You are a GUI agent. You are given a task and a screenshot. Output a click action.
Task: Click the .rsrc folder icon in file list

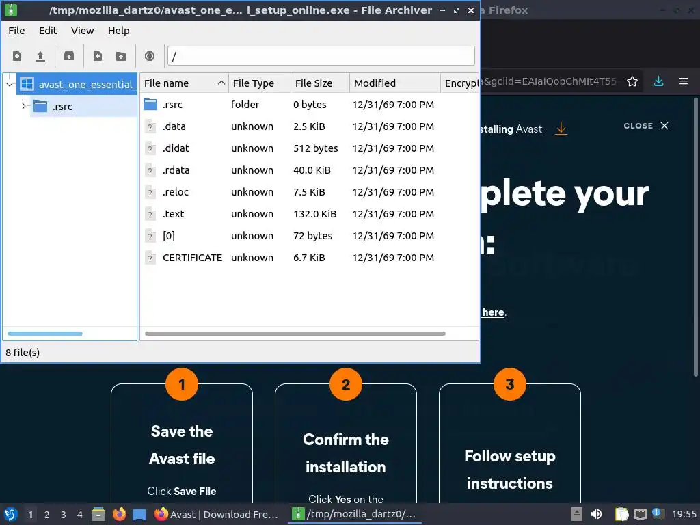coord(150,105)
